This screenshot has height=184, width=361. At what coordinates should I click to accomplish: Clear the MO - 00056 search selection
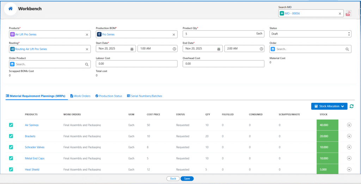(x=340, y=14)
